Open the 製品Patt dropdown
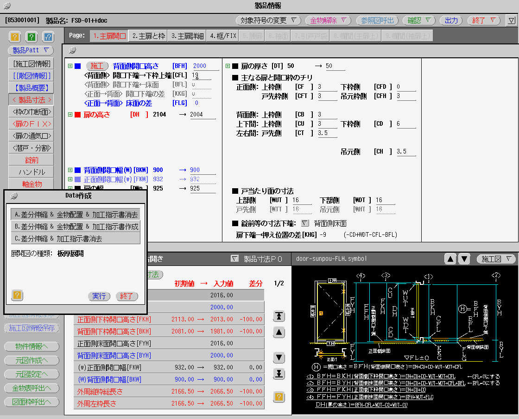Screen dimensions: 519x419 pos(31,50)
